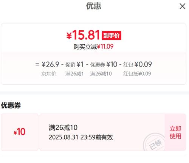The image size is (189, 163).
Task: Click the 满26减1 promotion label
Action: click(x=74, y=74)
